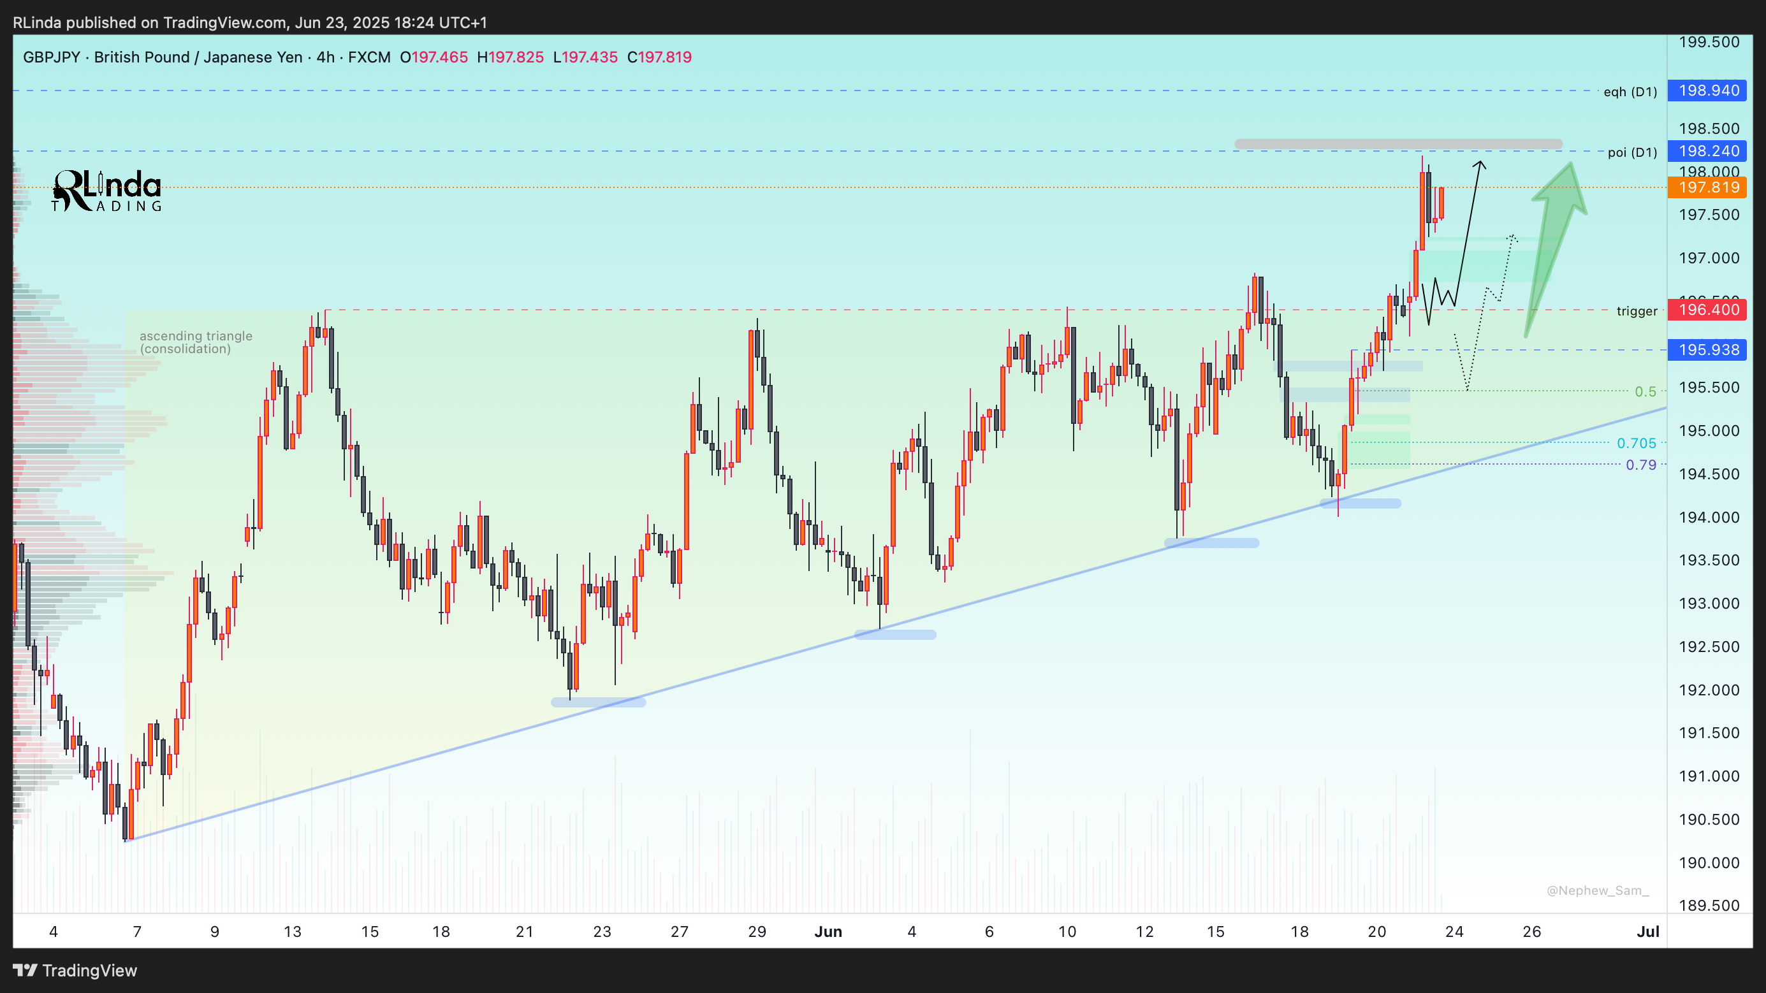Click the RLinda Trading logo

click(107, 191)
